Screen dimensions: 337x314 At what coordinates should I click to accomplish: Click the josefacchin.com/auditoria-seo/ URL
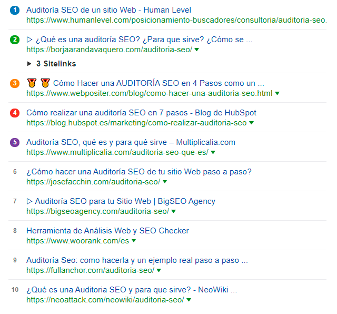click(93, 182)
